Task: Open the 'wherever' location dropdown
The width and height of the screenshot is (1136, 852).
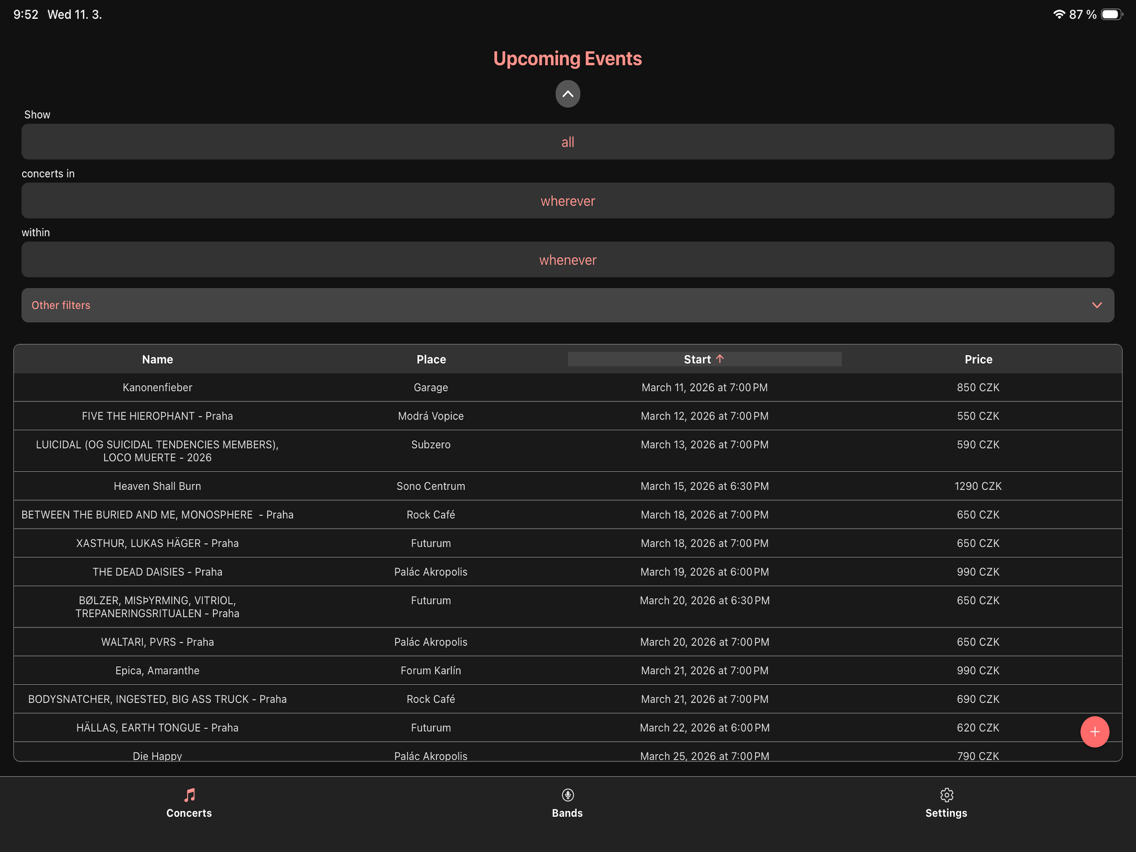Action: click(568, 201)
